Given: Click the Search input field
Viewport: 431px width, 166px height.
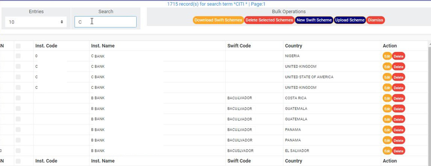Looking at the screenshot, I should pos(106,22).
